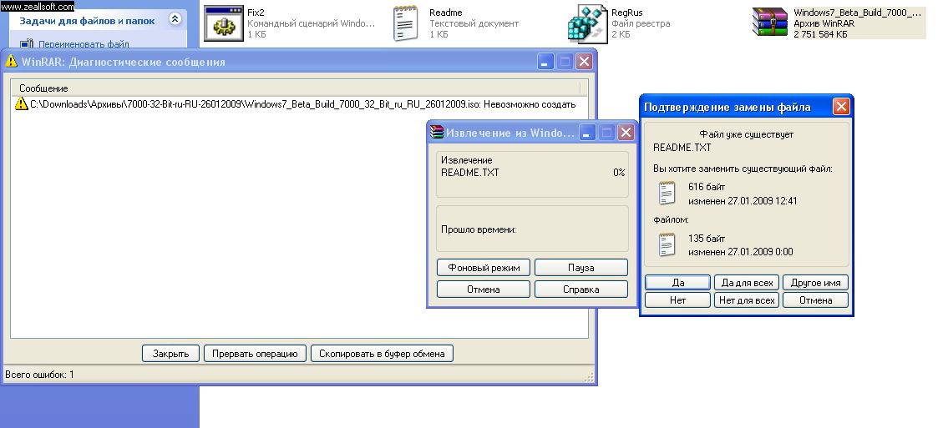The height and width of the screenshot is (428, 948).
Task: Click the WinRAR icon in the extraction dialog title
Action: click(x=436, y=133)
